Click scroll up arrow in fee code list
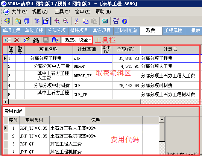This screenshot has width=202, height=156. (x=162, y=119)
